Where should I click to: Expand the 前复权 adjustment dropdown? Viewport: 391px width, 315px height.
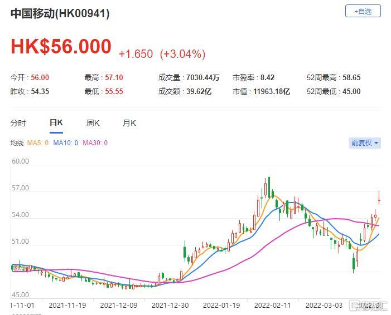pos(365,143)
